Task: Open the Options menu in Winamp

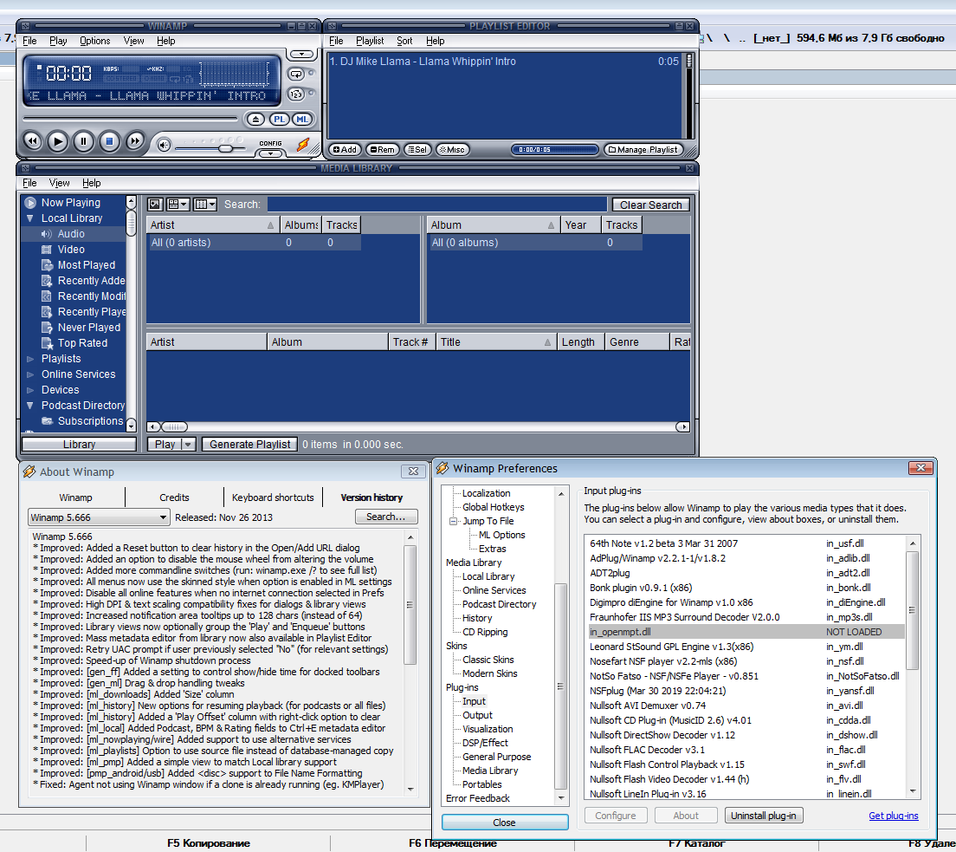Action: pos(94,41)
